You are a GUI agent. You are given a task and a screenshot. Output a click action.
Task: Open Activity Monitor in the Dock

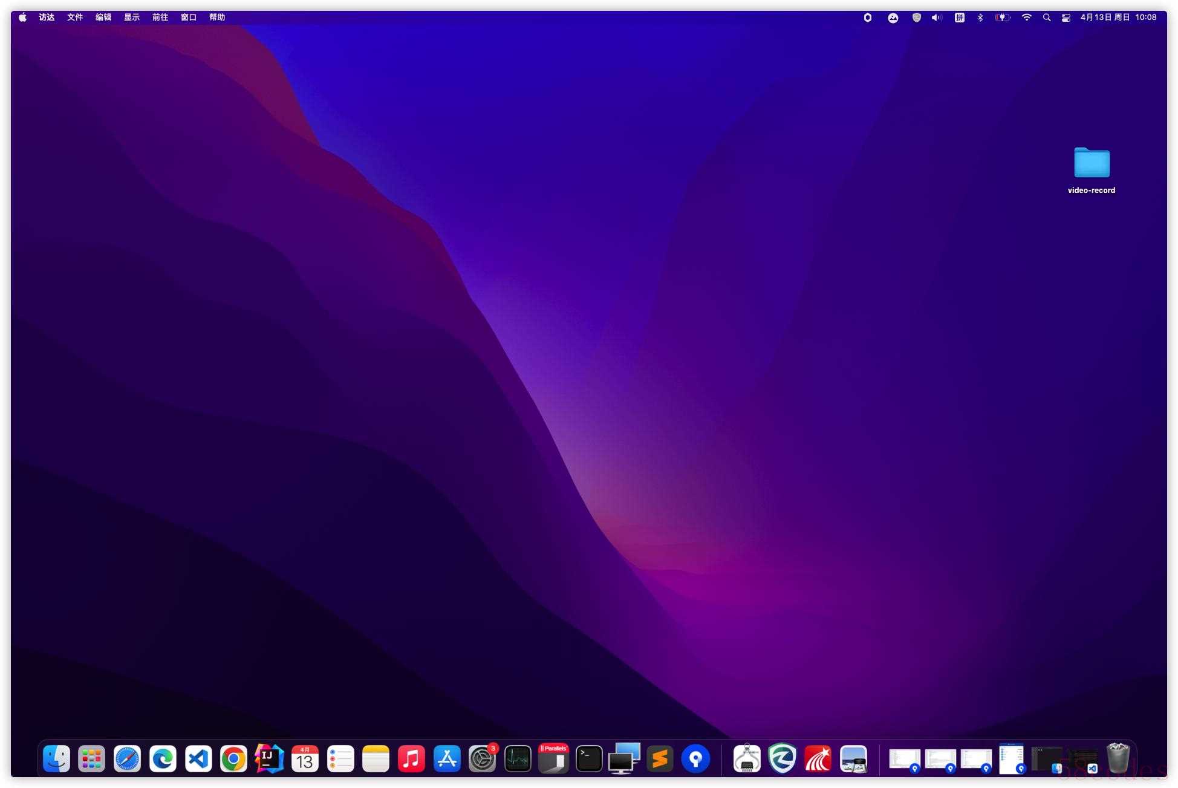pos(518,759)
